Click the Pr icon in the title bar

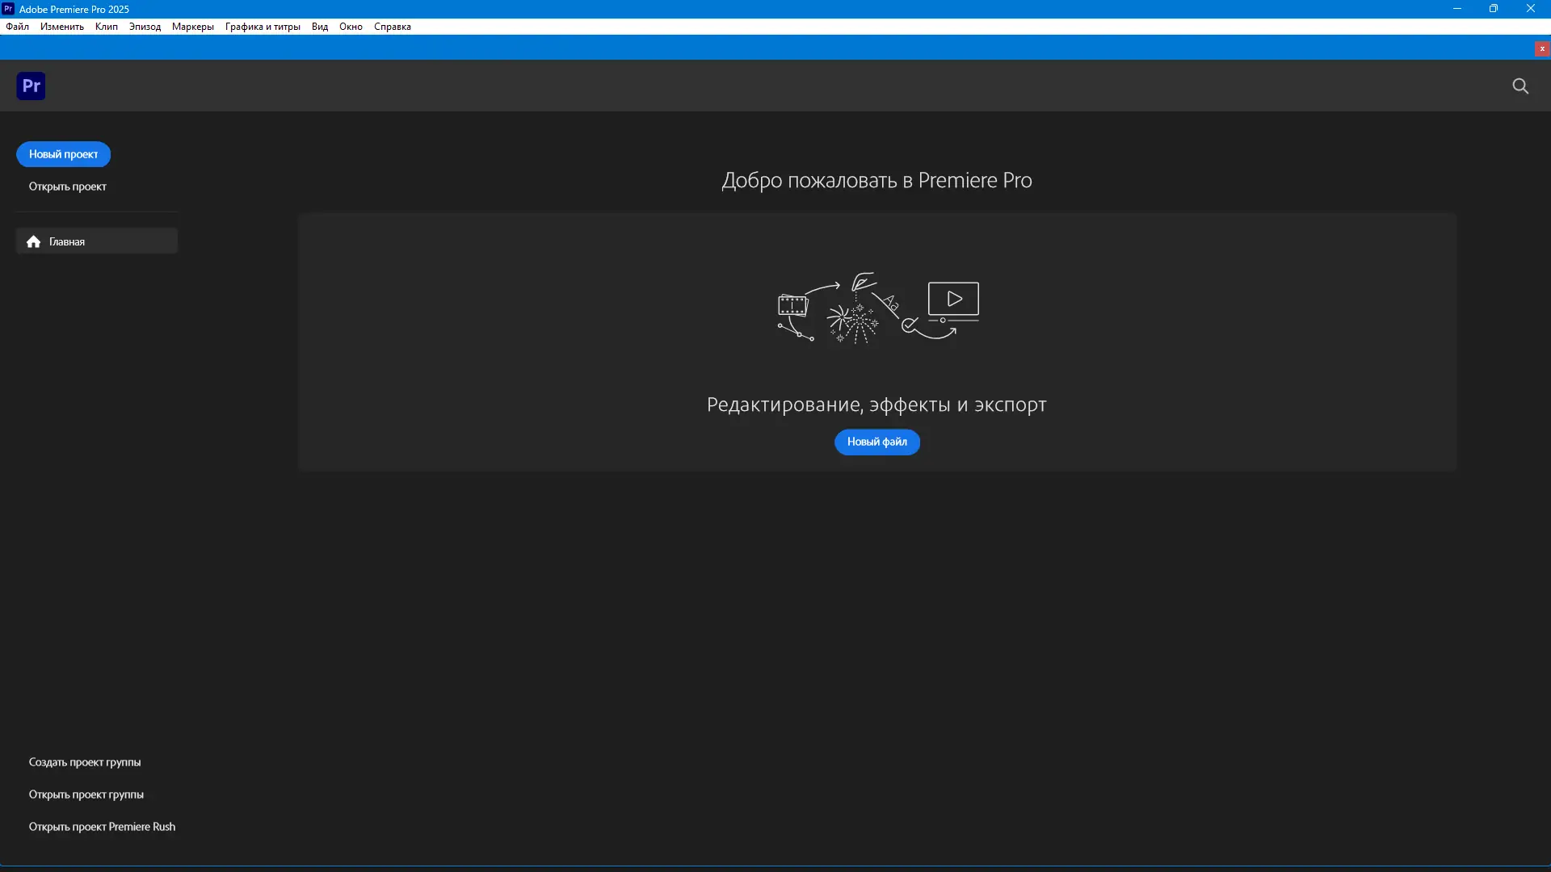point(8,9)
